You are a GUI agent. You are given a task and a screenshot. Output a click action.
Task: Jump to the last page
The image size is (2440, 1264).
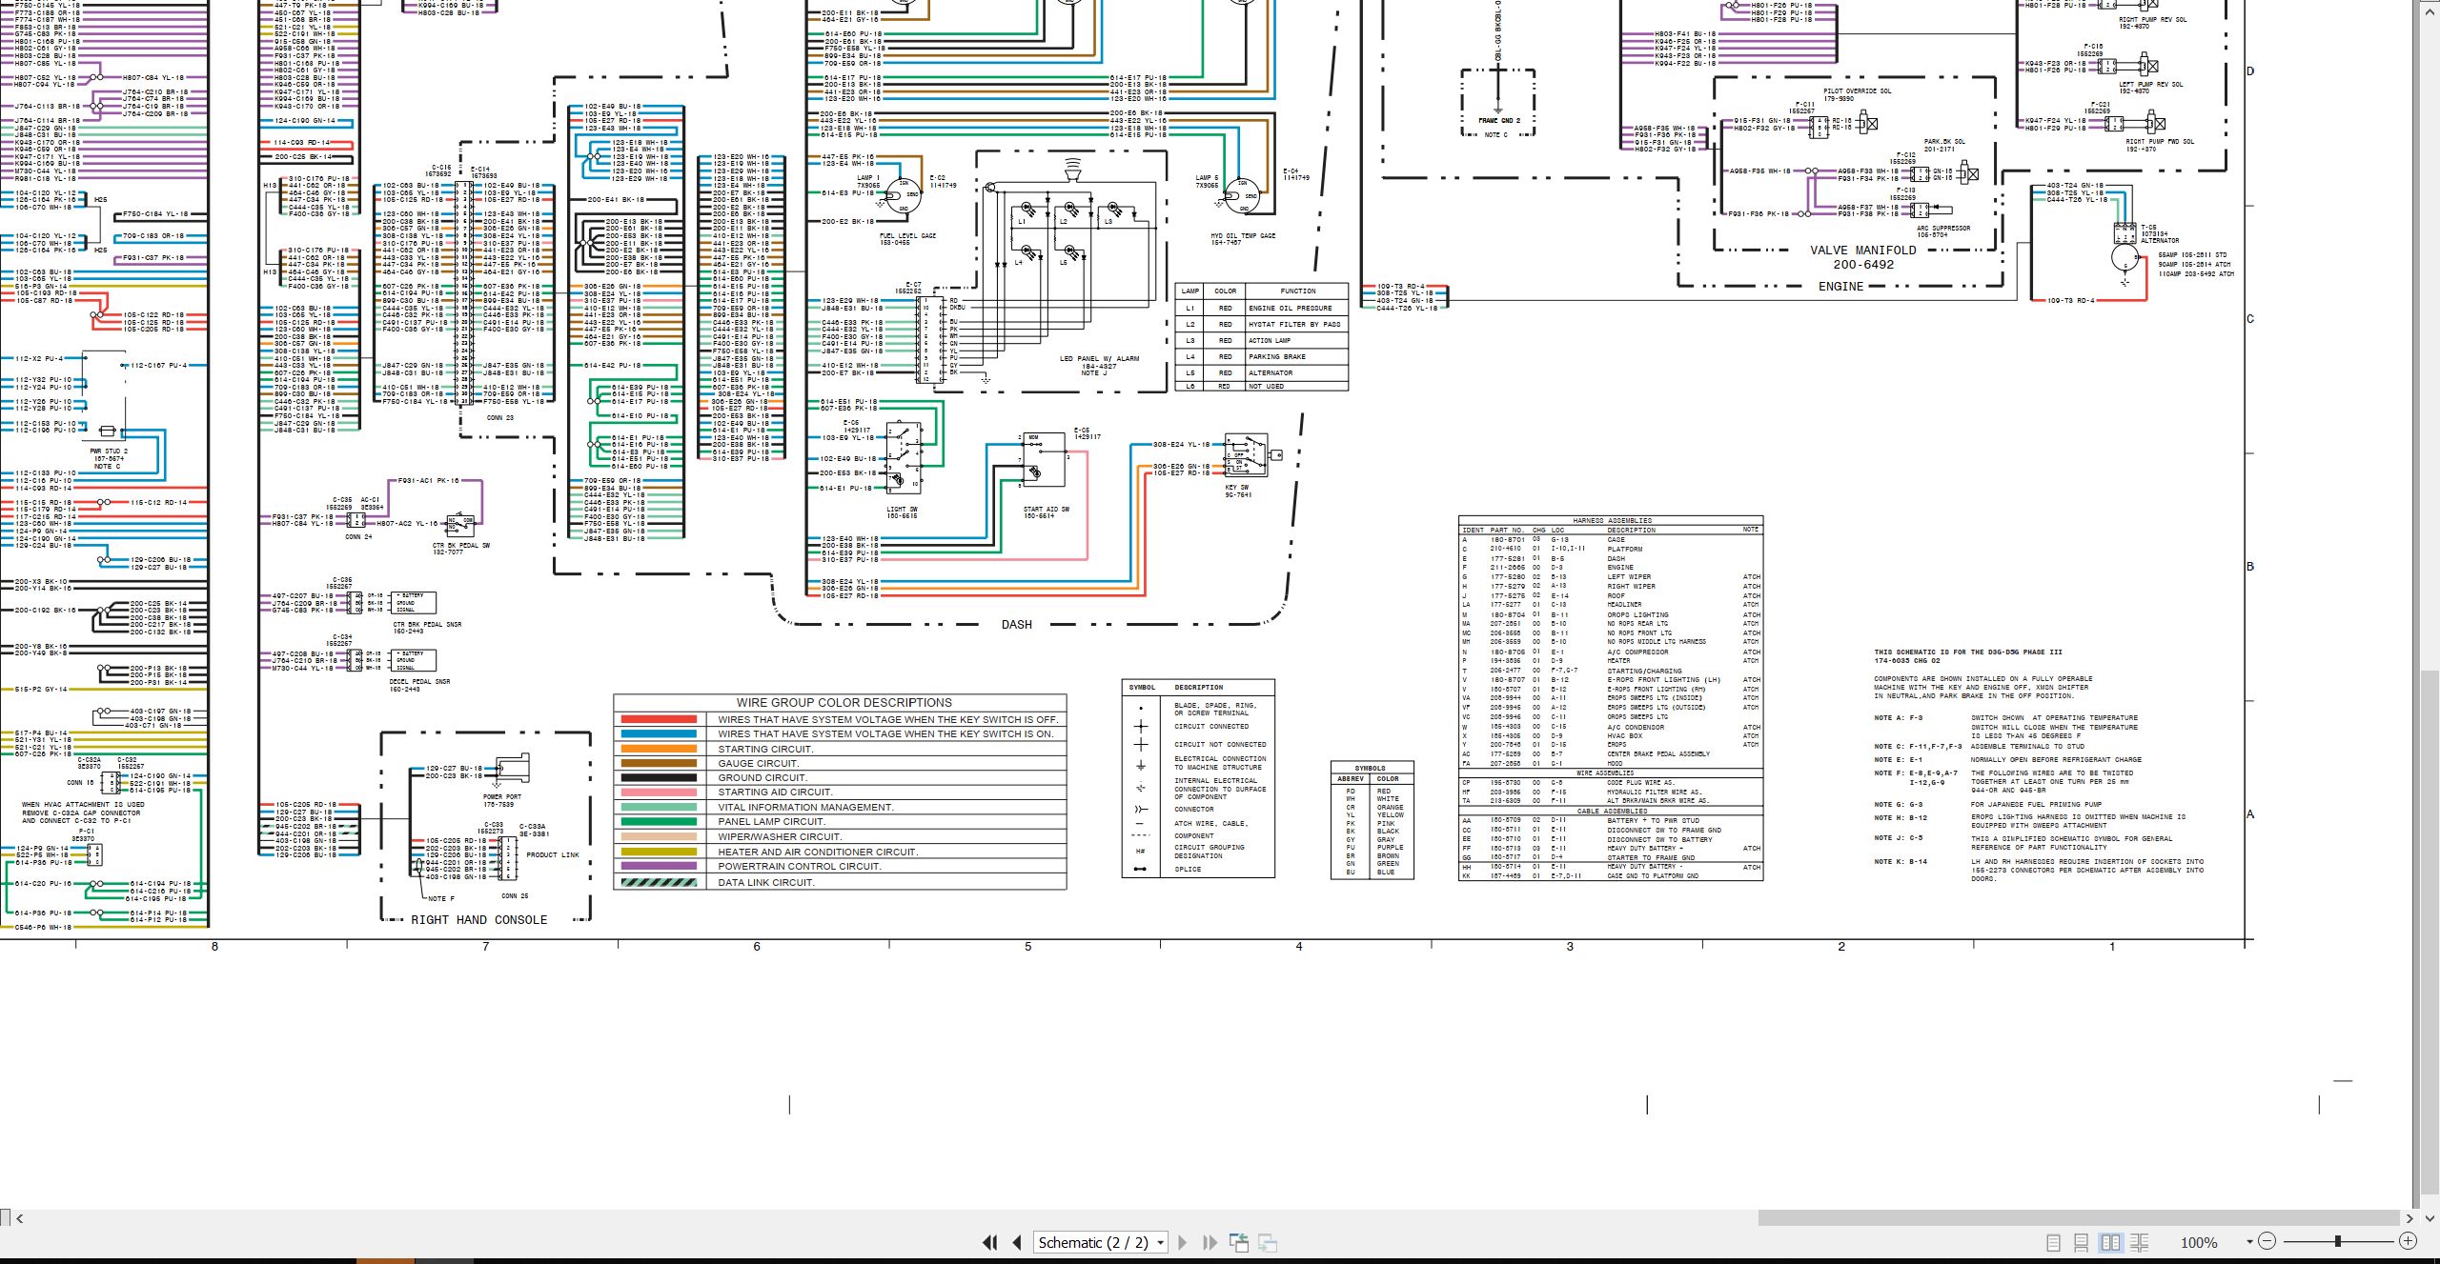(1210, 1242)
